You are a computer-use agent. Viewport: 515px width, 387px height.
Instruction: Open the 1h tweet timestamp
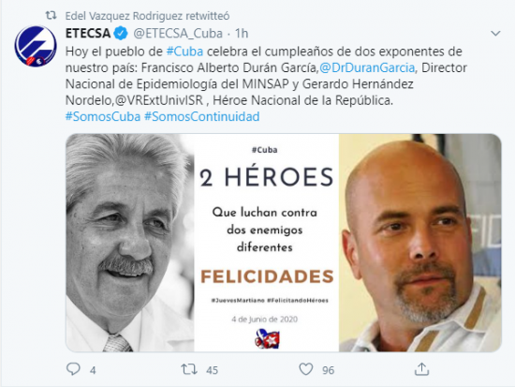coord(242,33)
